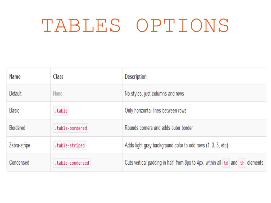Click the .table-striped code badge
This screenshot has width=271, height=203.
tap(70, 146)
